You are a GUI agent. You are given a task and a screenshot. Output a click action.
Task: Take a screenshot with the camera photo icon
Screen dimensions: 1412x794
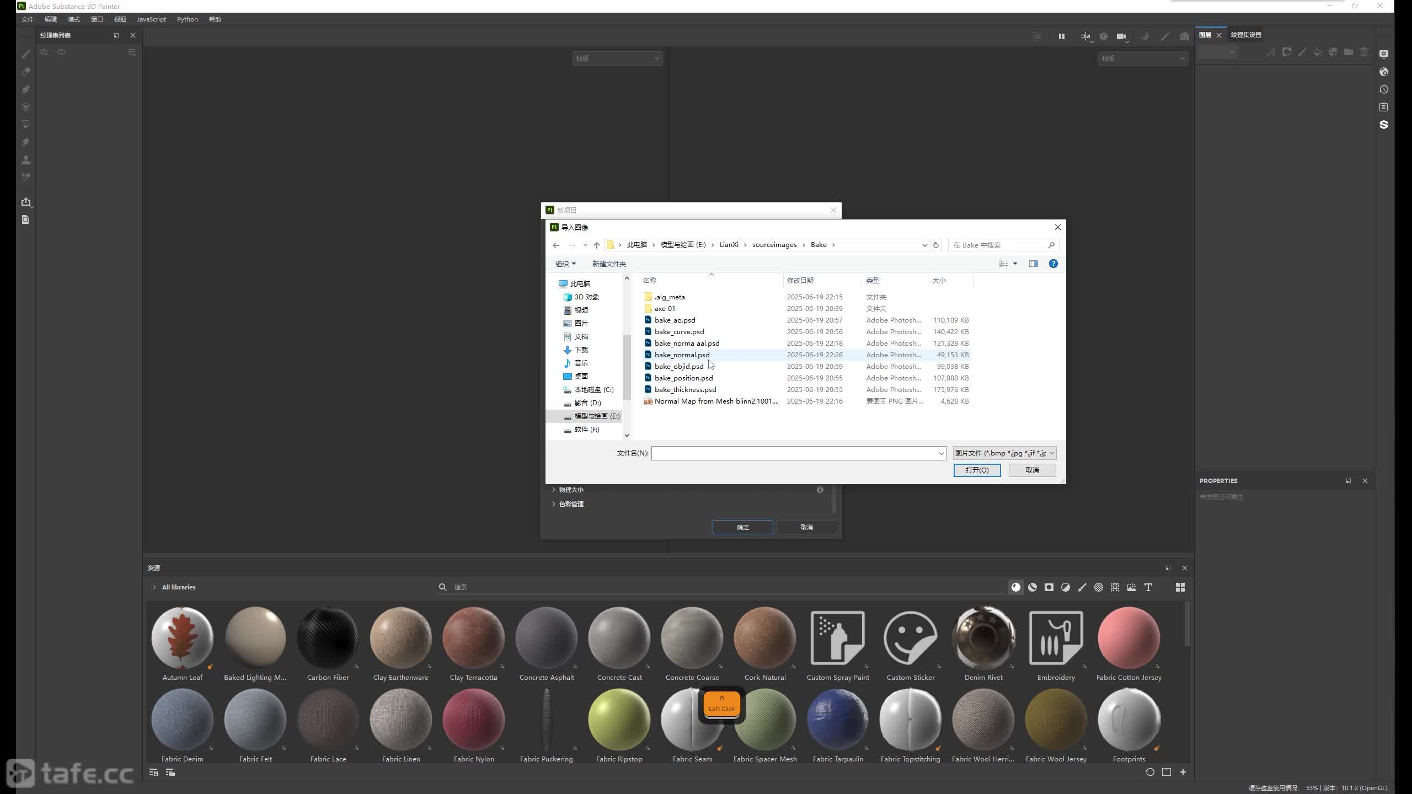1184,36
